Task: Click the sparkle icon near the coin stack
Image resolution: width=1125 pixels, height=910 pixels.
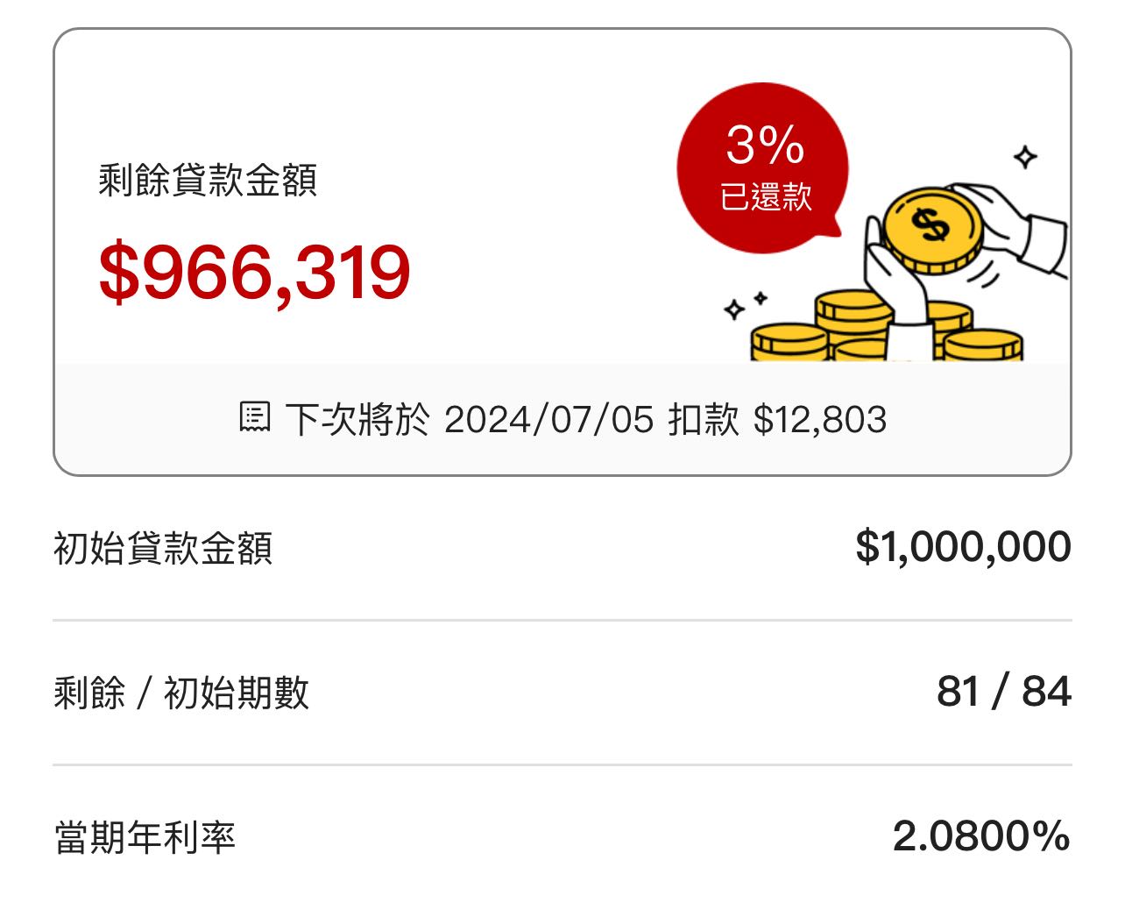Action: point(1025,158)
